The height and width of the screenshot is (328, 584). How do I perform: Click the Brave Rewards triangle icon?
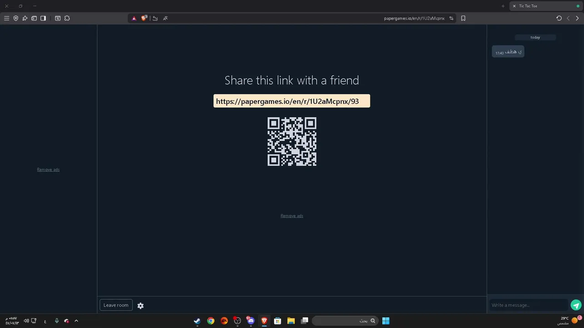[x=134, y=18]
